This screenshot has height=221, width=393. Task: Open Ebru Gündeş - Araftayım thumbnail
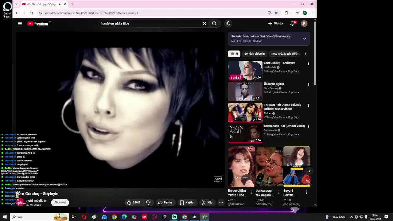[x=245, y=71]
